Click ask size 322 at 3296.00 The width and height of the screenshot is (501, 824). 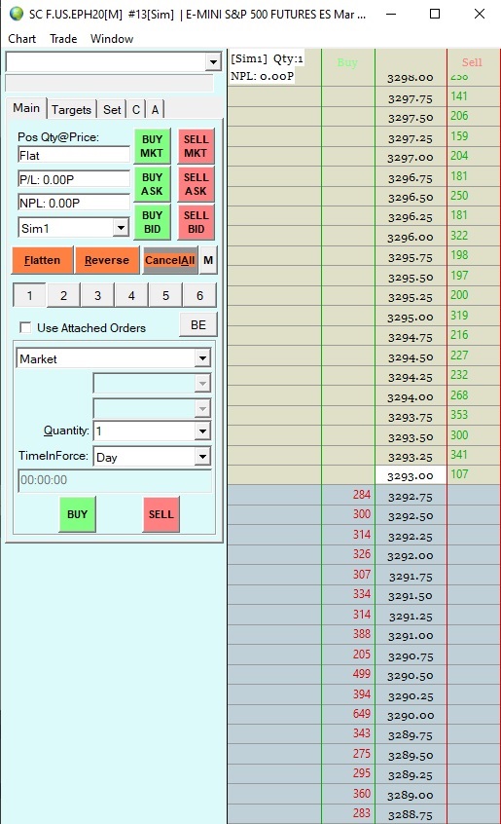(459, 236)
